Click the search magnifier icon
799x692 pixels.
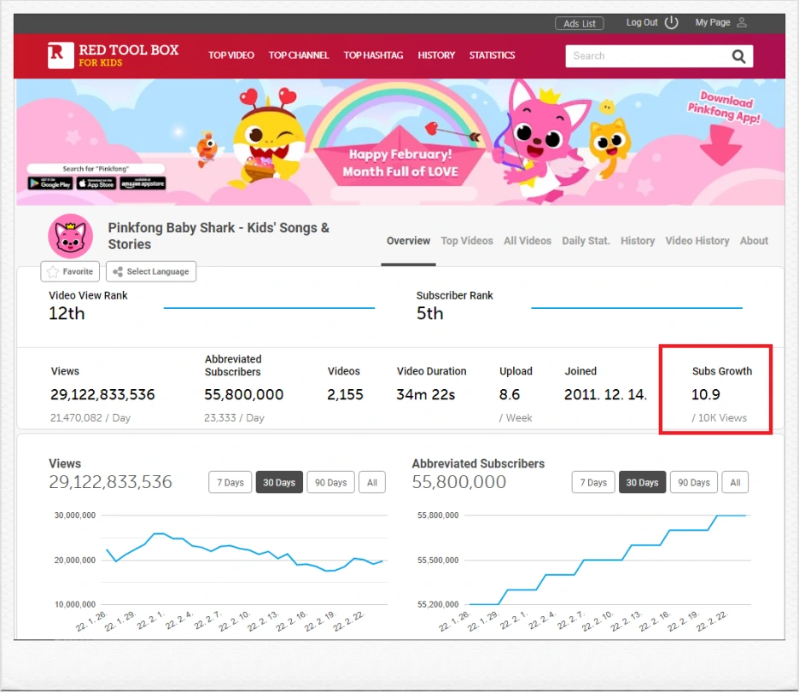(x=738, y=56)
